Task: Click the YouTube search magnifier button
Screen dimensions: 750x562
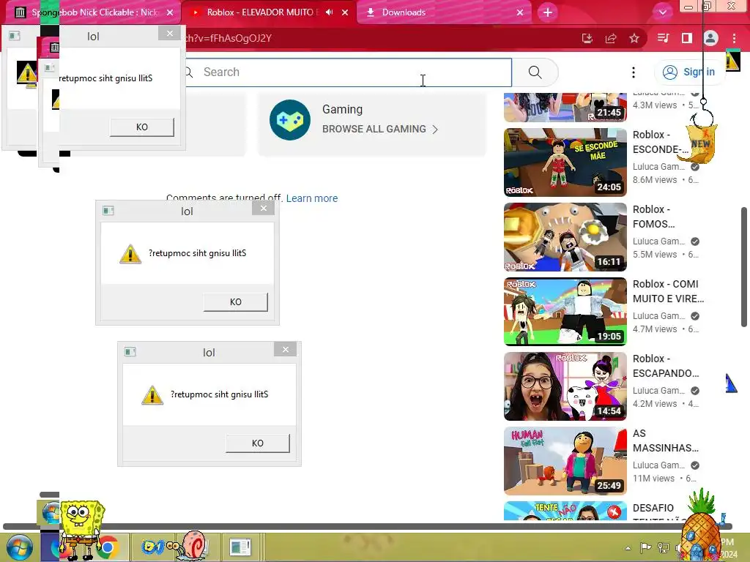Action: coord(535,72)
